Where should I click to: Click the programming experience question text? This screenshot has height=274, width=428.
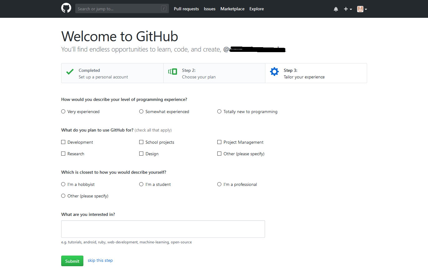[x=124, y=99]
